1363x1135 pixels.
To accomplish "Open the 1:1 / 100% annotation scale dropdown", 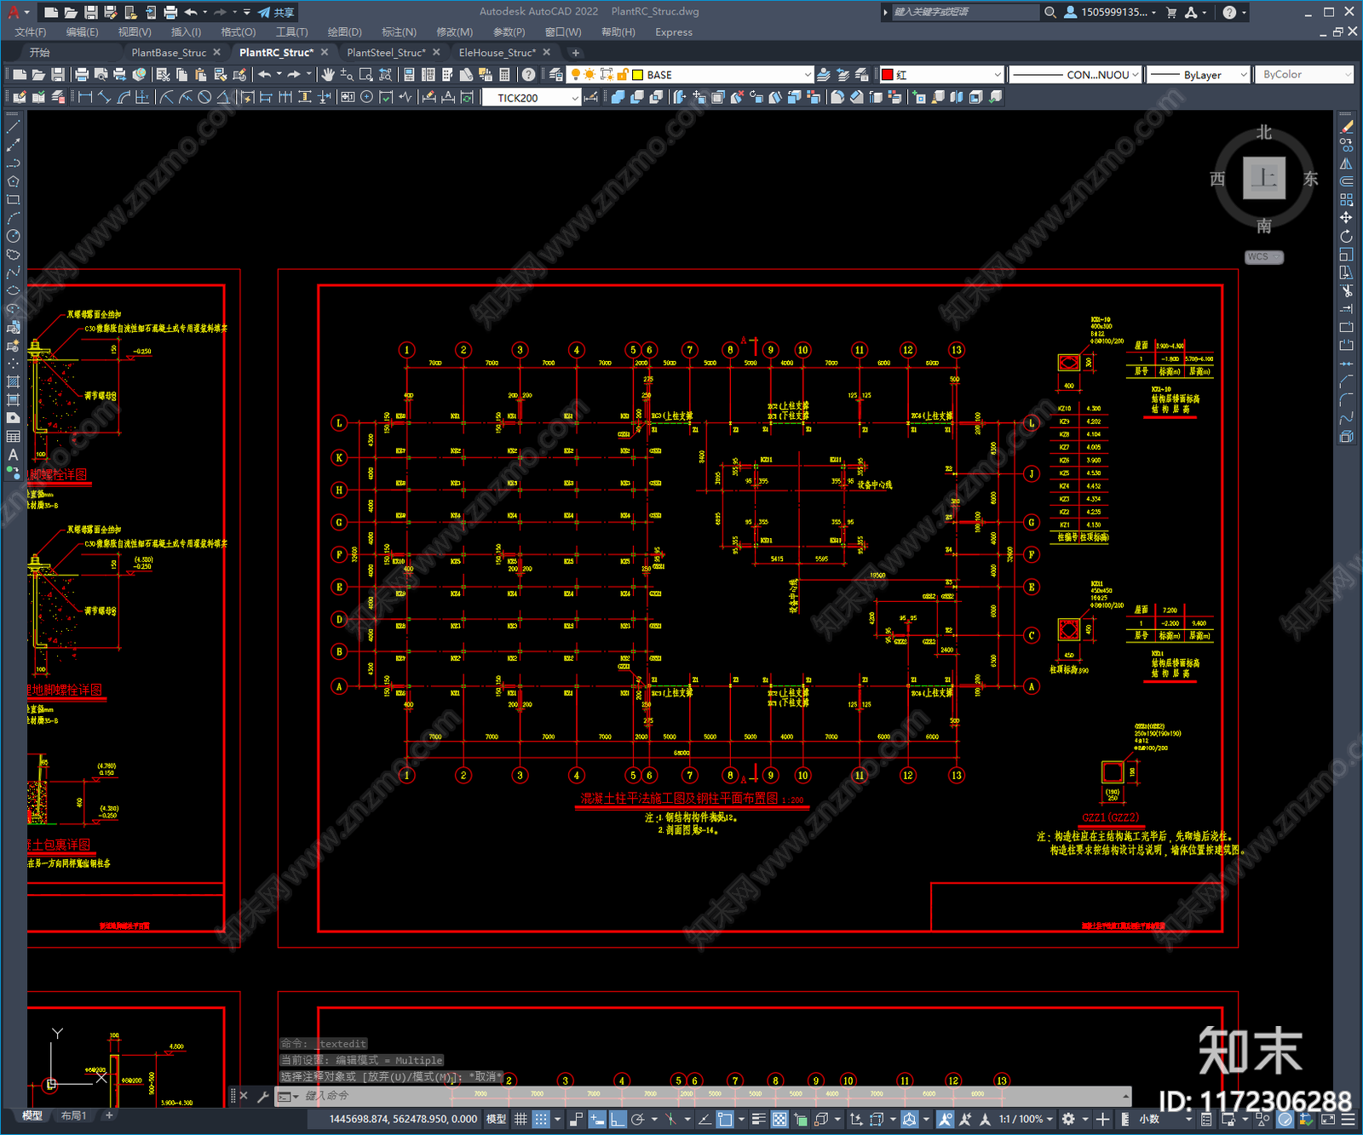I will pyautogui.click(x=1026, y=1119).
